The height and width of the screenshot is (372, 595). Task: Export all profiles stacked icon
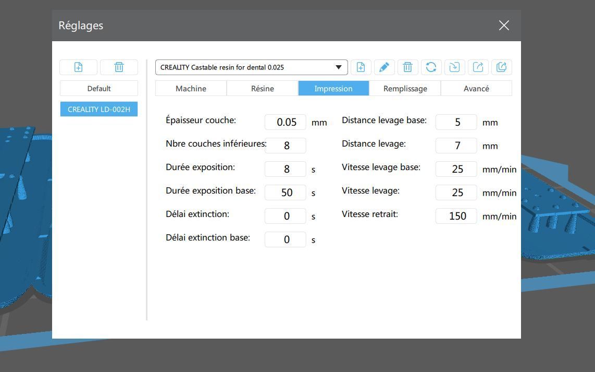point(502,67)
